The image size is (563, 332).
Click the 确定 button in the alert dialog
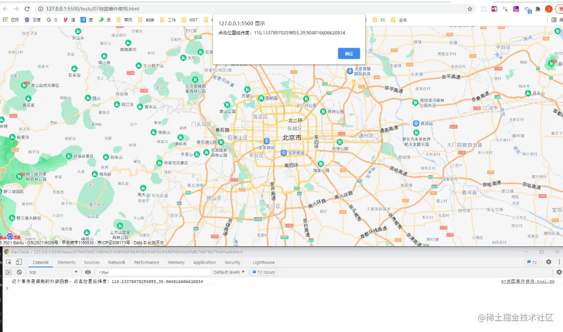coord(349,54)
